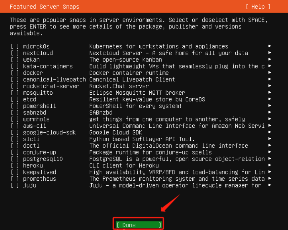Viewport: 288px width, 230px height.
Task: Toggle the postgresql10 checkbox
Action: point(15,159)
